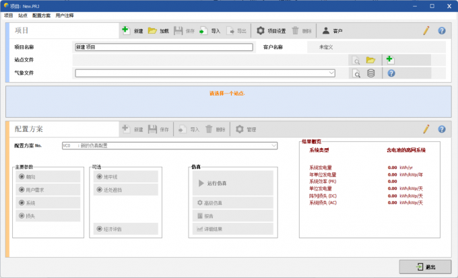
Task: Click the 近处遮挡 optional button
Action: coord(125,190)
